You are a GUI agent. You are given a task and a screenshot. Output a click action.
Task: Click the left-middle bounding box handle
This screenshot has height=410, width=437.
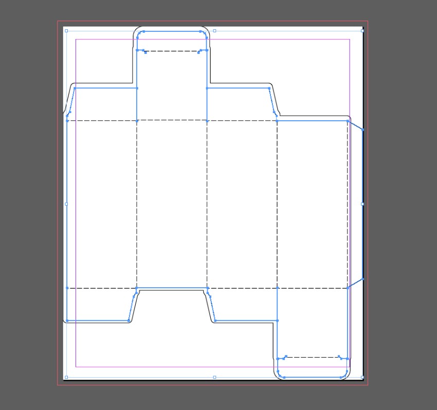[66, 204]
